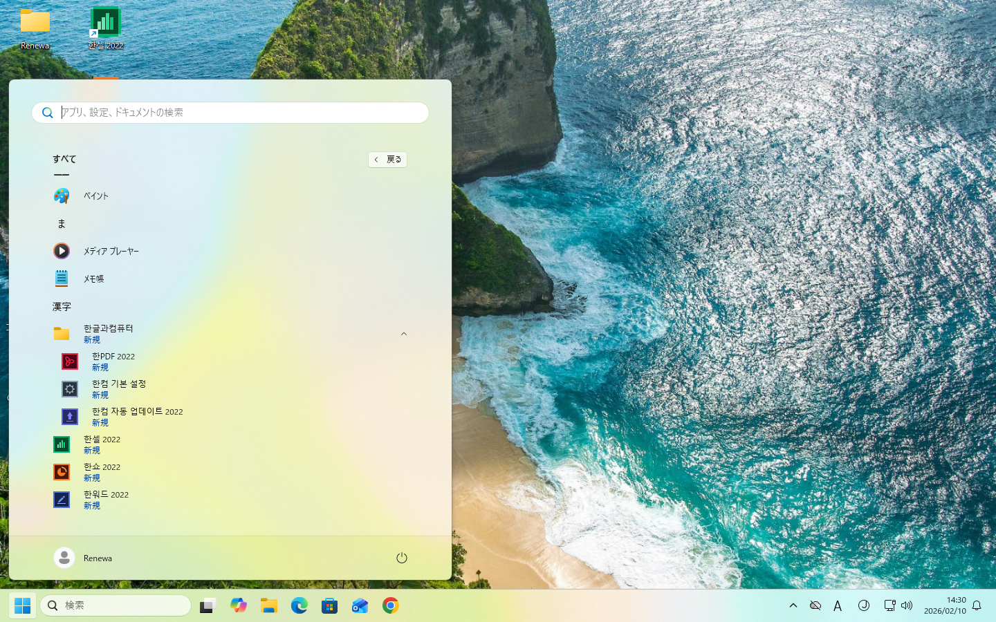Open the volume control in system tray
The height and width of the screenshot is (622, 996).
point(907,605)
